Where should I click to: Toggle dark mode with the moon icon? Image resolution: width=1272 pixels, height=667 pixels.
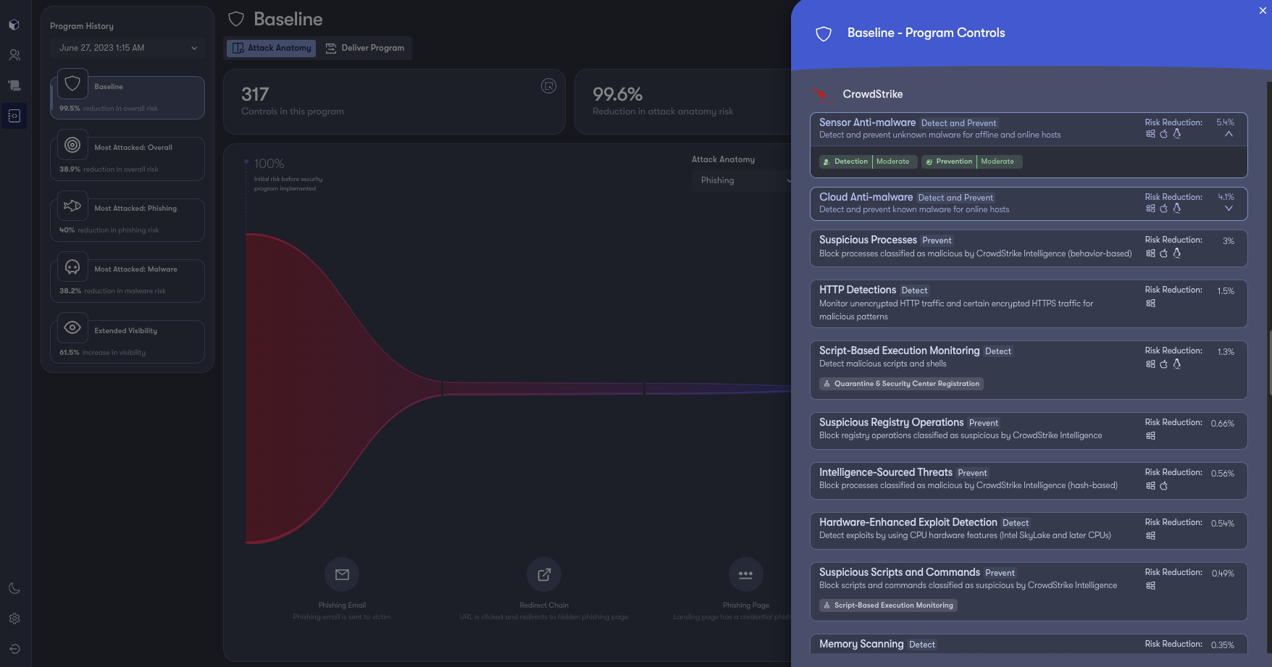[x=14, y=588]
